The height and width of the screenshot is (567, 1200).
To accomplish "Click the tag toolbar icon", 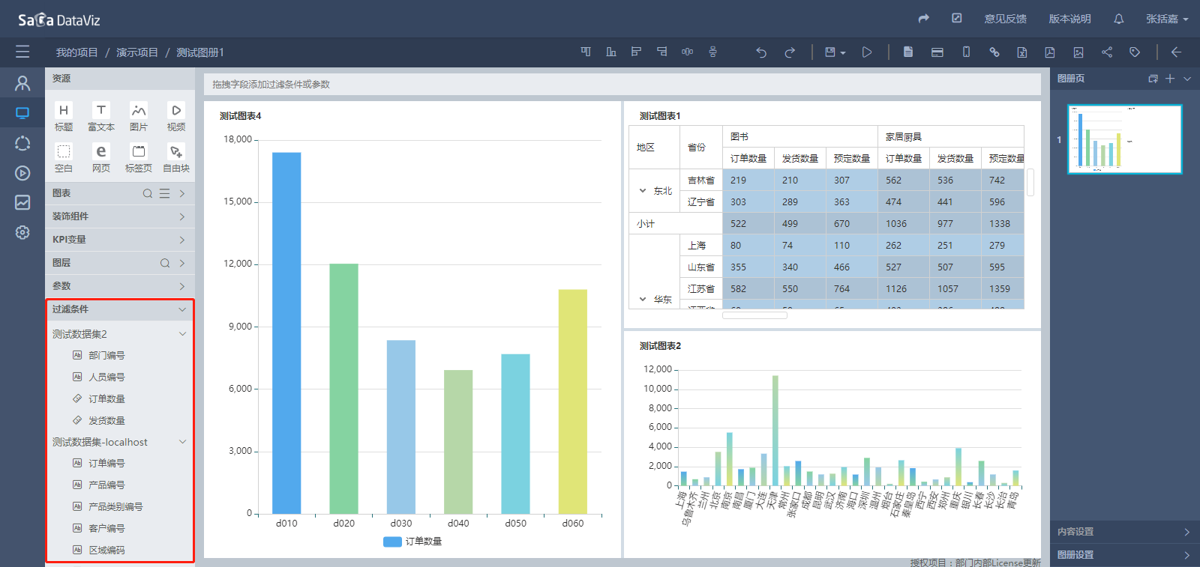I will point(1135,52).
